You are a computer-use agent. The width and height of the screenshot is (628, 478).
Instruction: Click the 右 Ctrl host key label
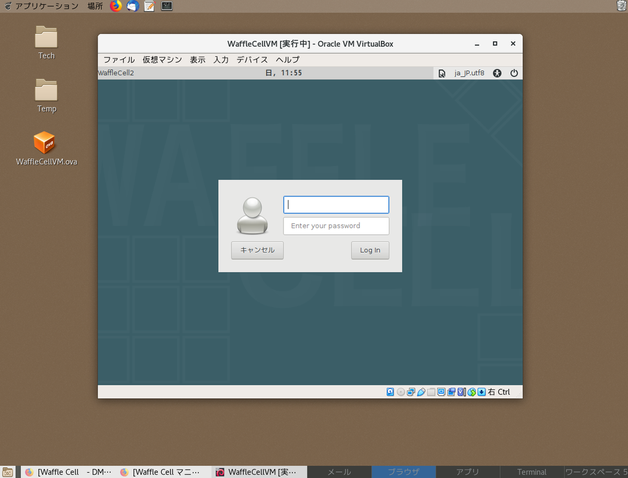(499, 392)
